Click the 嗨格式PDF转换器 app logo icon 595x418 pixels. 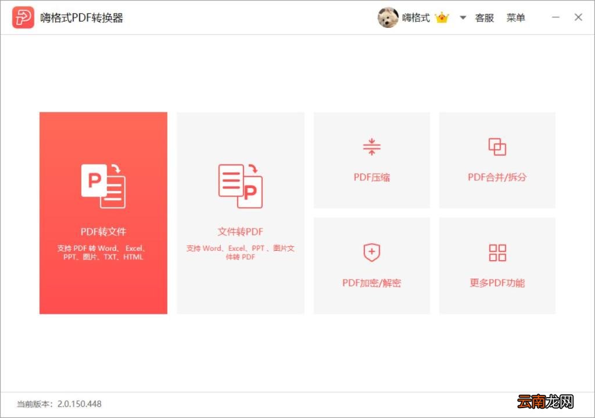(x=23, y=17)
